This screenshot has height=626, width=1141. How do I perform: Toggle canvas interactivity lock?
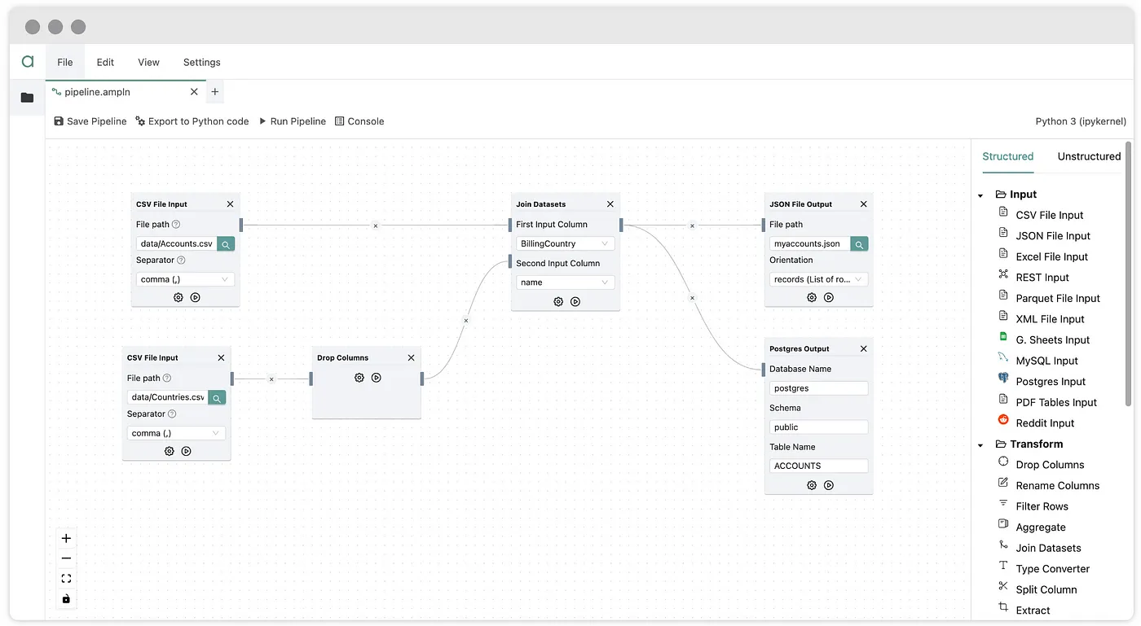coord(67,599)
